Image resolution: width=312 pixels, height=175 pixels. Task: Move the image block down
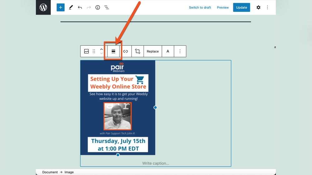[x=101, y=53]
